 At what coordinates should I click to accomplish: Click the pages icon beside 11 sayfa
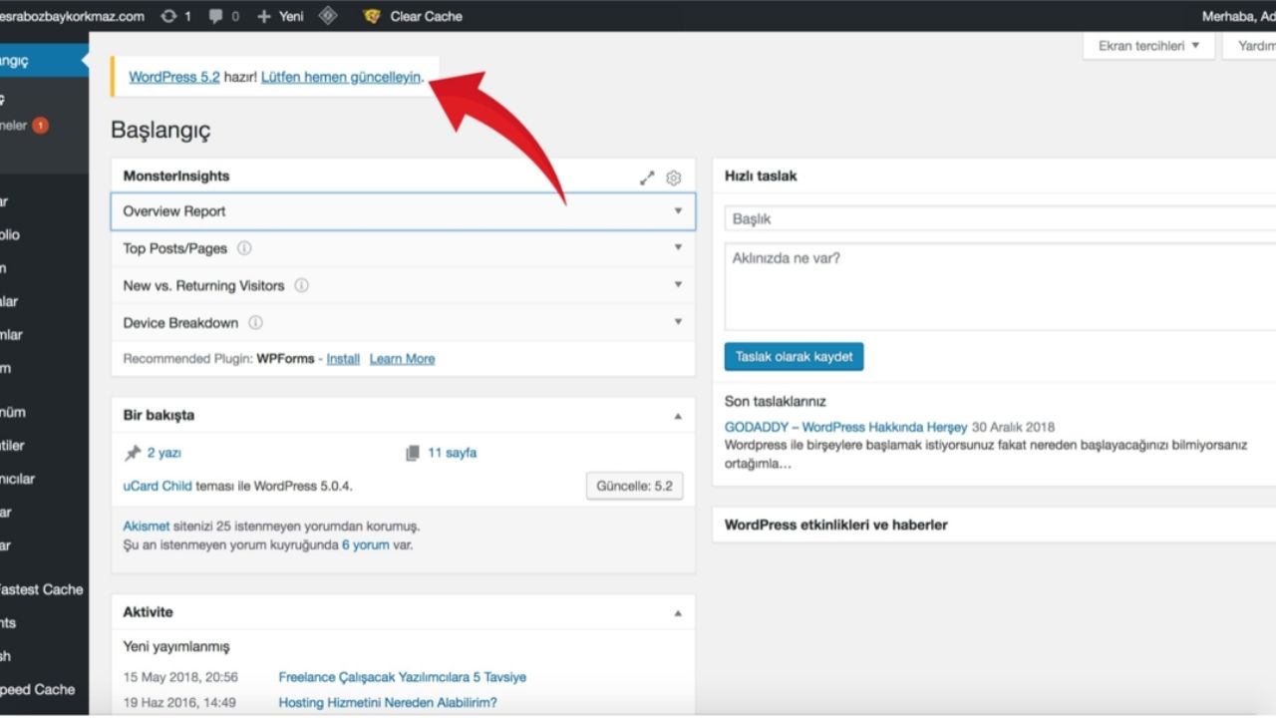coord(413,453)
